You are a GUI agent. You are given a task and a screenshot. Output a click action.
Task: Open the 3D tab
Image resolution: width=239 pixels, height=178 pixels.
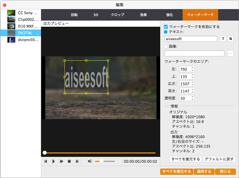pyautogui.click(x=96, y=15)
